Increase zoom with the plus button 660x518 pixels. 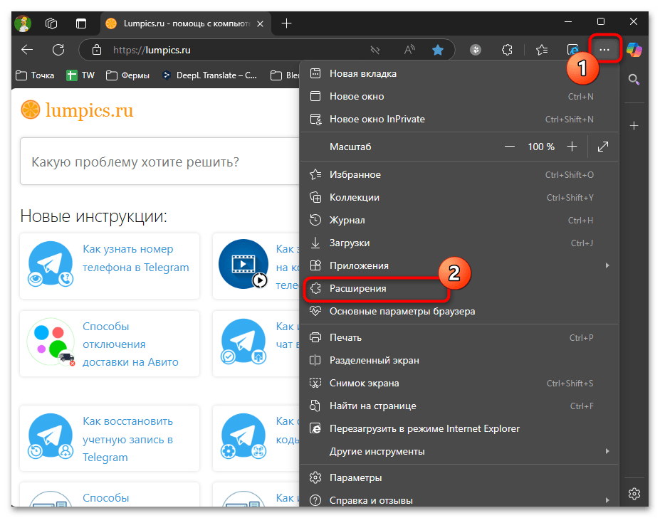[x=572, y=147]
